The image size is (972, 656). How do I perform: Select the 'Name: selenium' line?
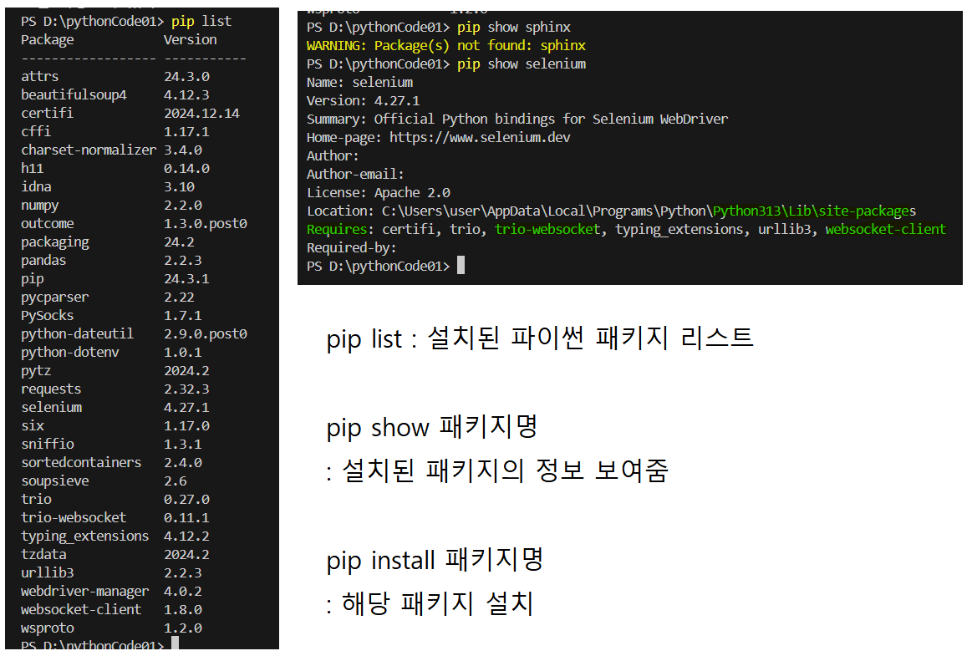[359, 83]
